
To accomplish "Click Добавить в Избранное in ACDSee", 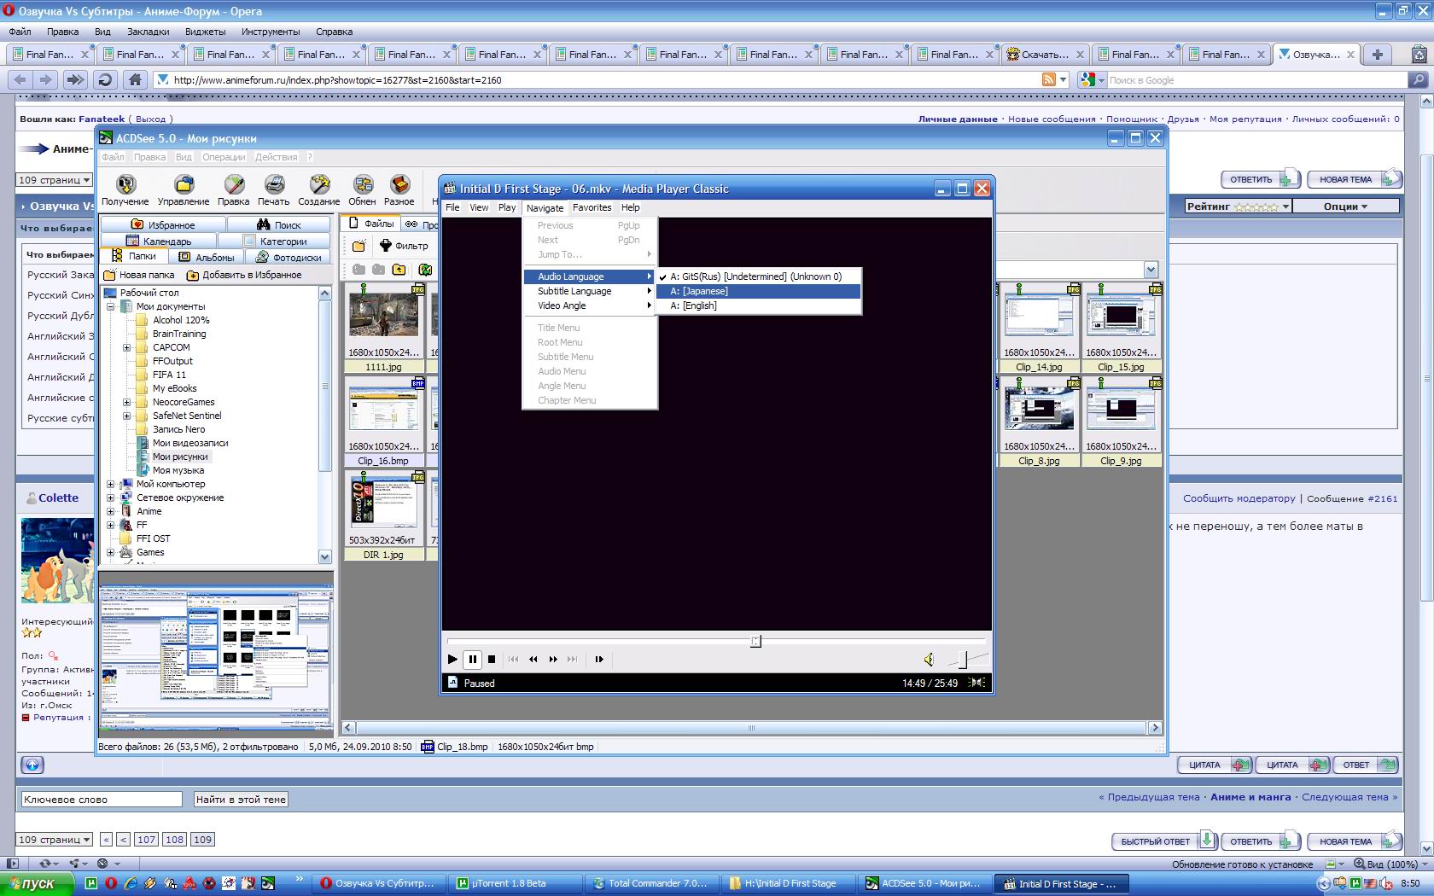I will 244,275.
